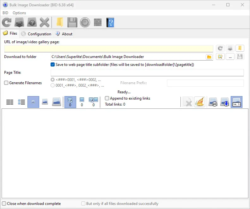Open the Options menu

[19, 13]
